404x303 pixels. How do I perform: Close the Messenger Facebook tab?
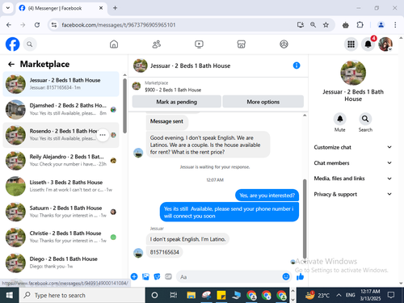pos(101,8)
